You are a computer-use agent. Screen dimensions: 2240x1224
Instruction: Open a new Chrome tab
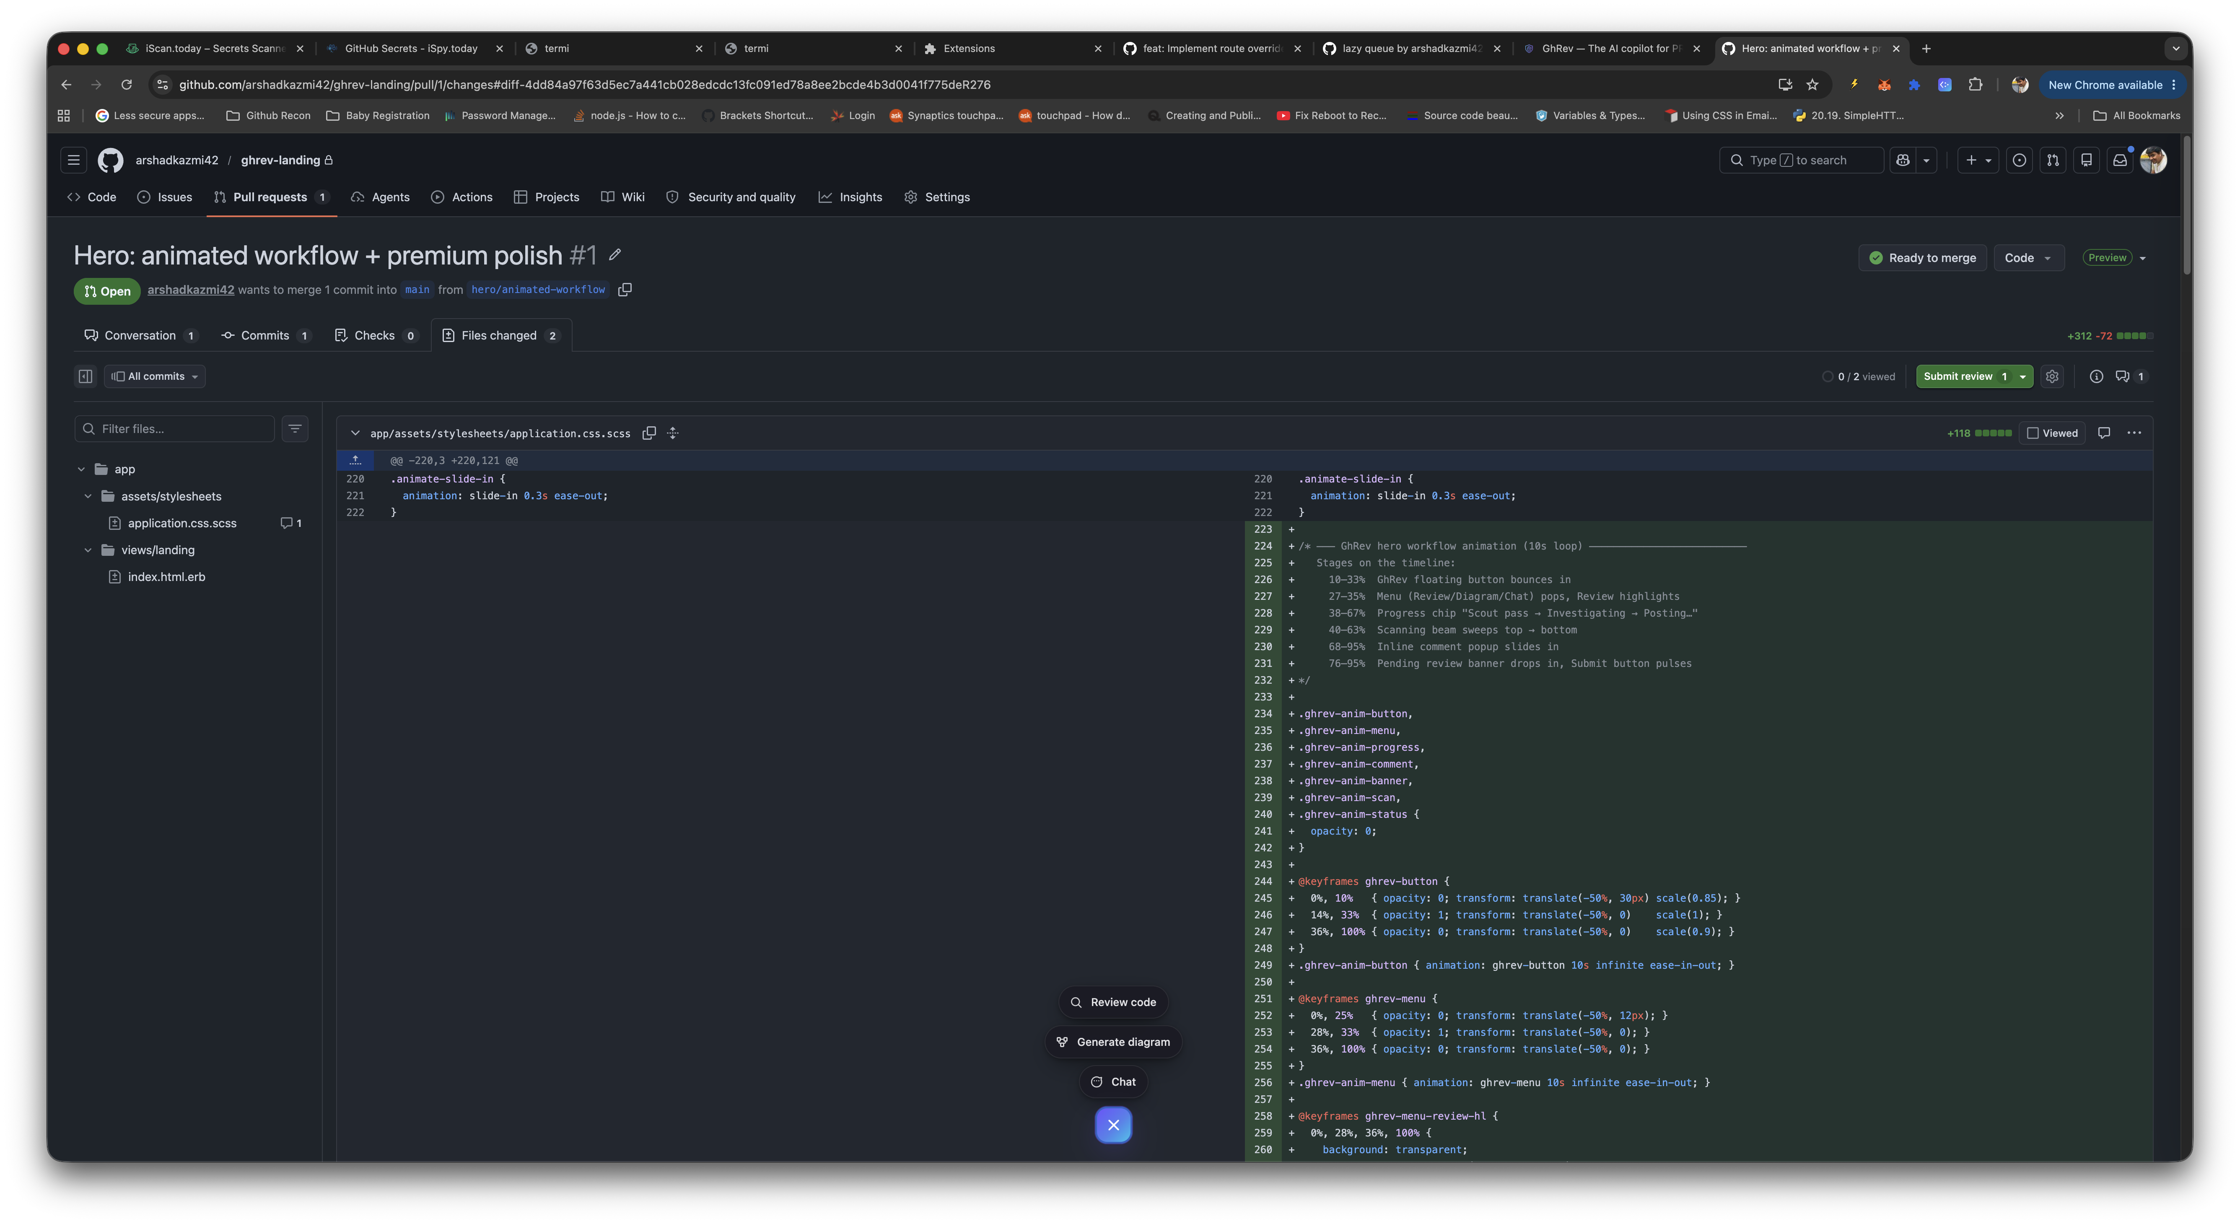(x=1926, y=49)
